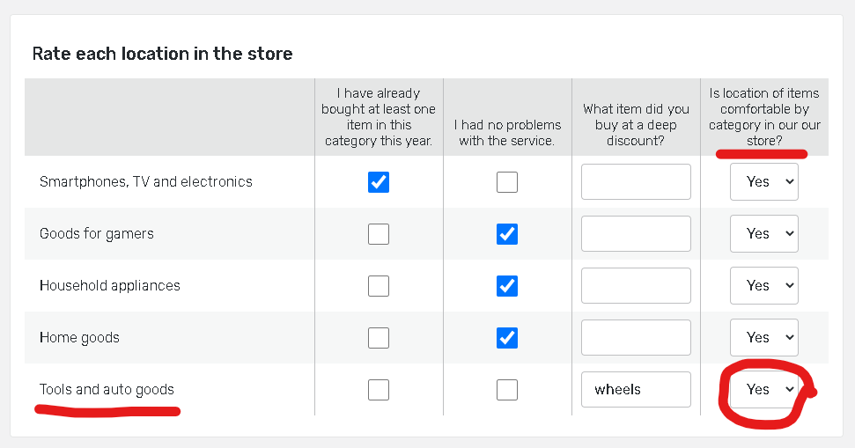The height and width of the screenshot is (448, 855).
Task: Uncheck no-problems box for Goods for gamers
Action: point(507,234)
